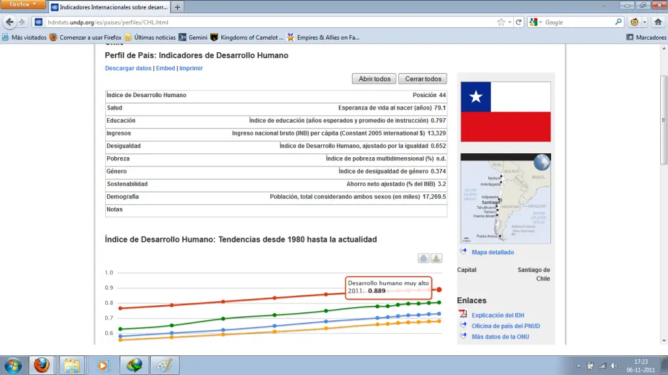
Task: Click the page vertical scrollbar thumb
Action: [x=663, y=119]
